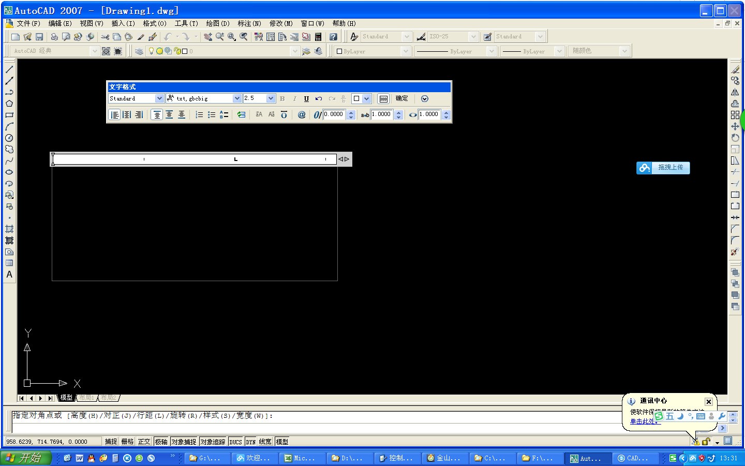Toggle 捕捉 snap mode in status bar
745x466 pixels.
point(111,442)
